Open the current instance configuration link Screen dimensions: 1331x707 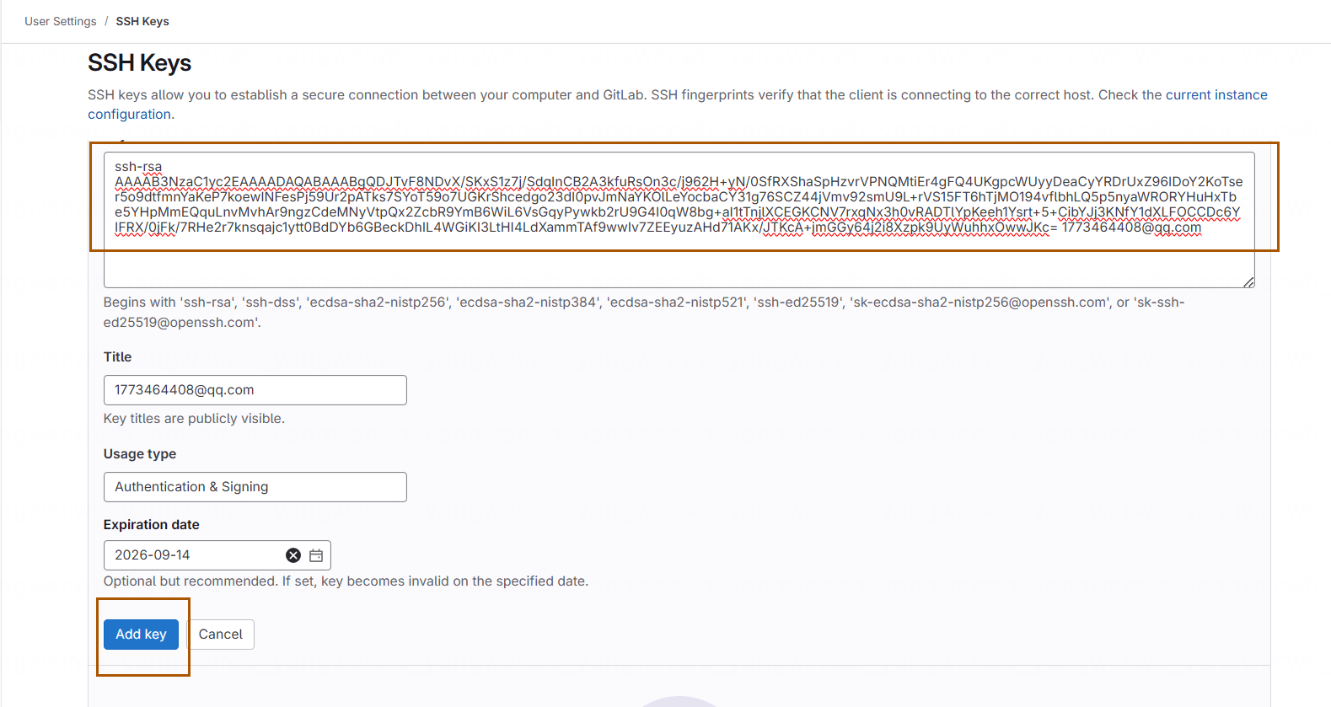point(1216,95)
